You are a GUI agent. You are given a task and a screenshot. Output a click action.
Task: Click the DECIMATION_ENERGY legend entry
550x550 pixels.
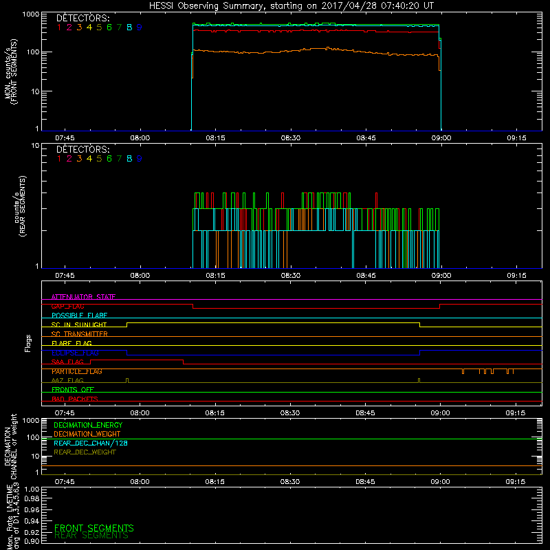88,425
